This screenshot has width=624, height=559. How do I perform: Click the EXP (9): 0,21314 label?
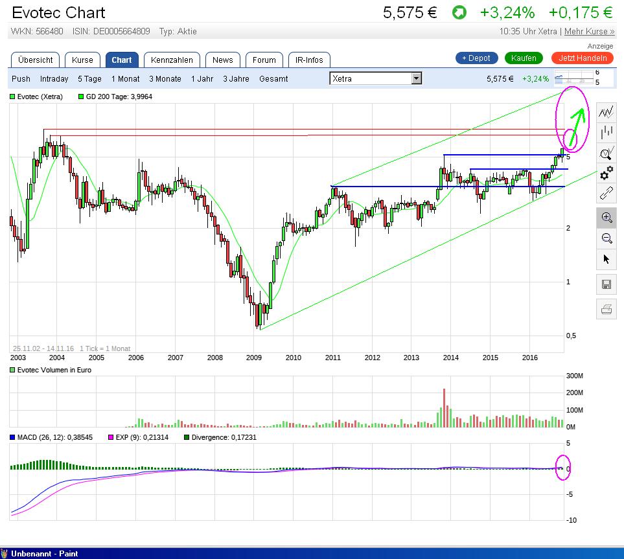click(142, 437)
